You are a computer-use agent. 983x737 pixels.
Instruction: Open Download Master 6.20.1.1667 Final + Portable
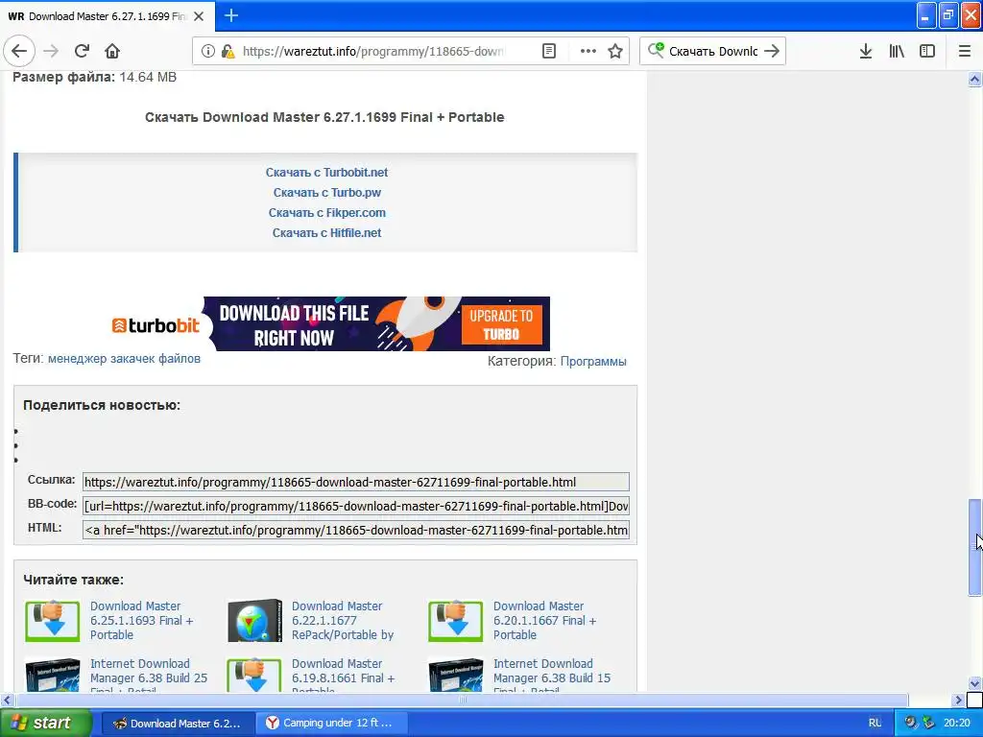[x=545, y=621]
